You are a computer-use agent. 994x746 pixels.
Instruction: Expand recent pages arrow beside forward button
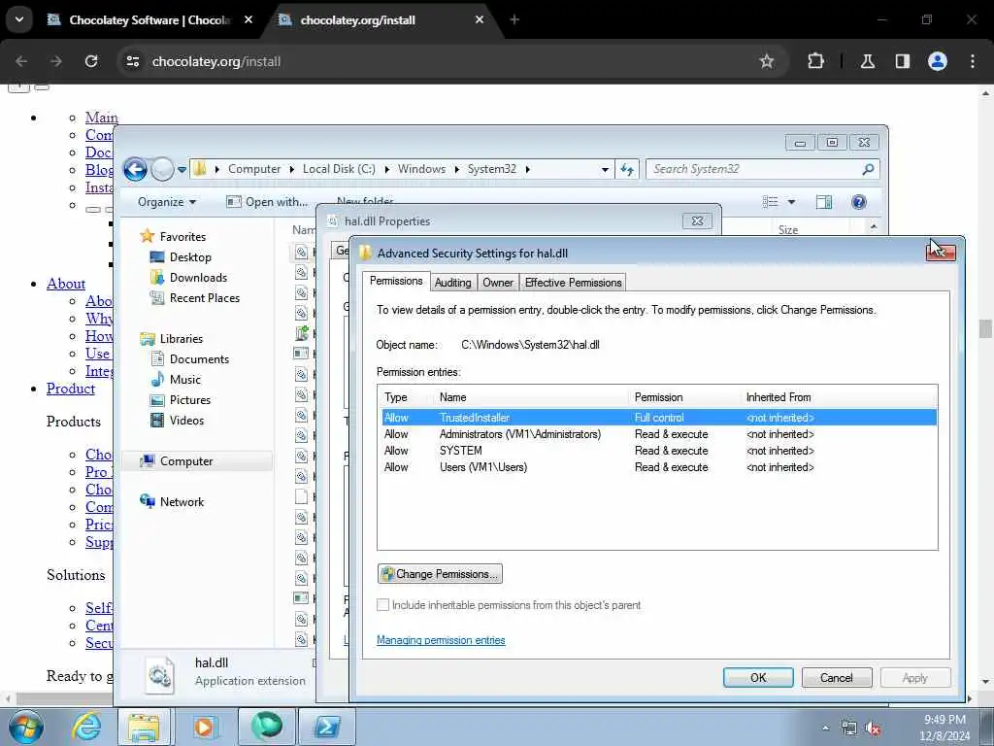[x=182, y=169]
